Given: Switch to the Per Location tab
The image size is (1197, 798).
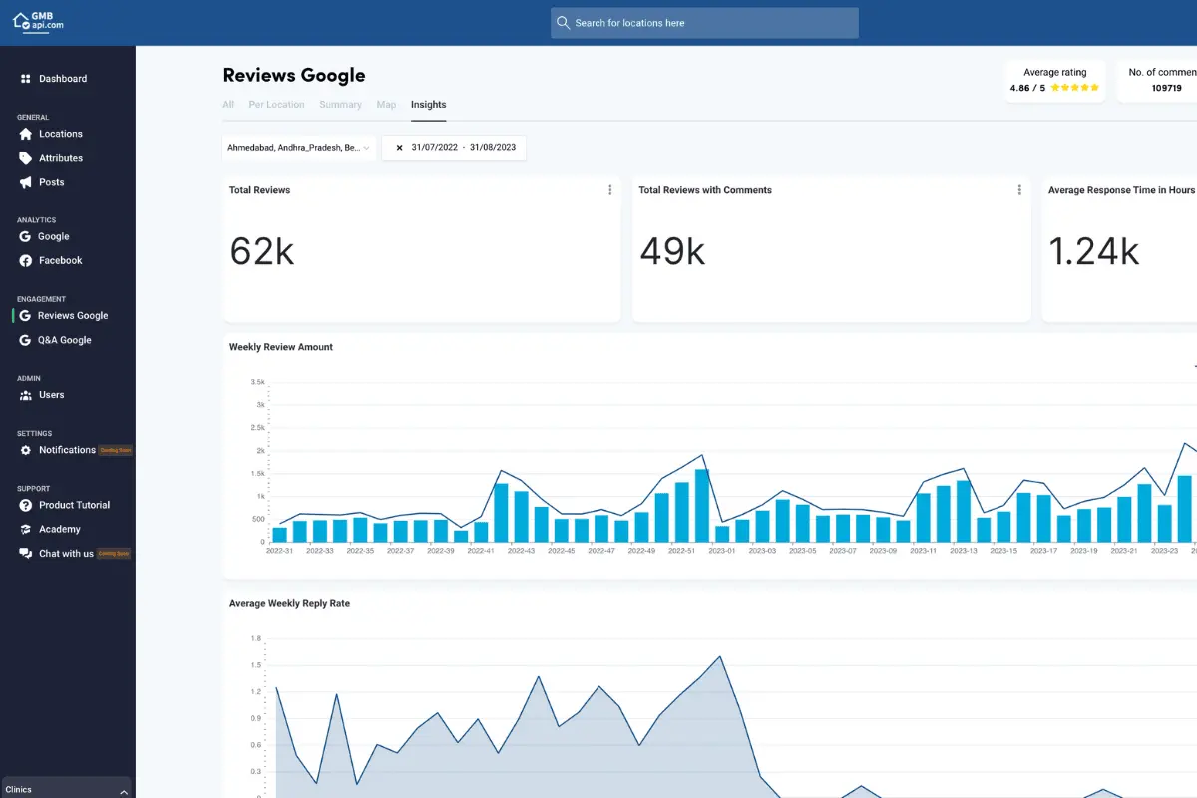Looking at the screenshot, I should pos(277,105).
